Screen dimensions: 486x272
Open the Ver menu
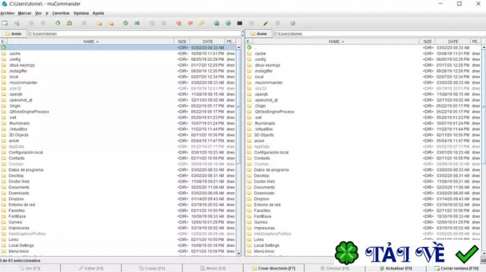(x=38, y=13)
